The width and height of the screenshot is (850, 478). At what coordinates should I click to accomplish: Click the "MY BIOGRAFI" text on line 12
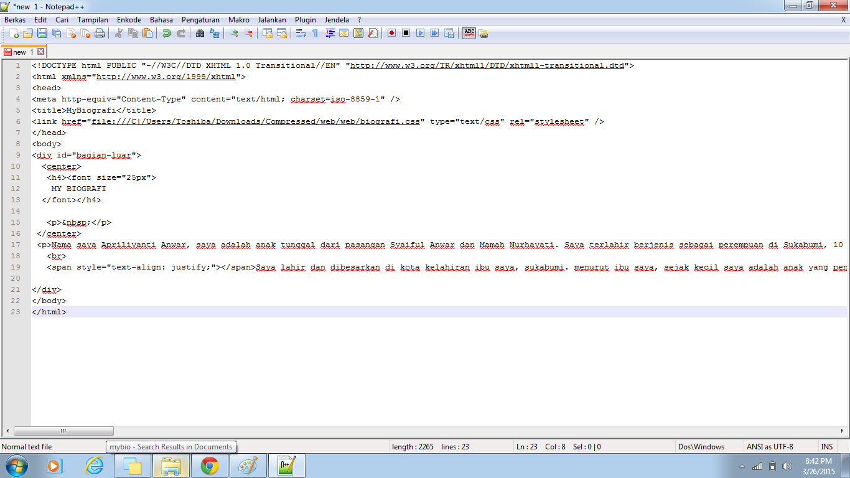coord(78,189)
